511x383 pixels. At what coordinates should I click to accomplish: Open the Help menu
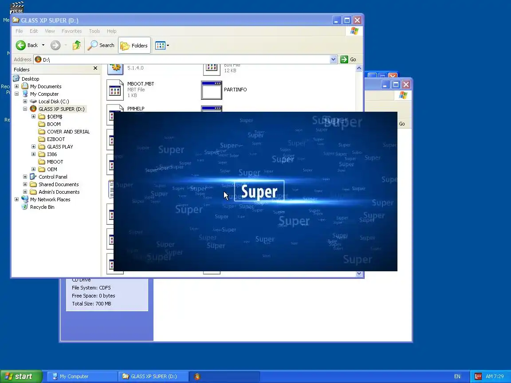[x=111, y=31]
